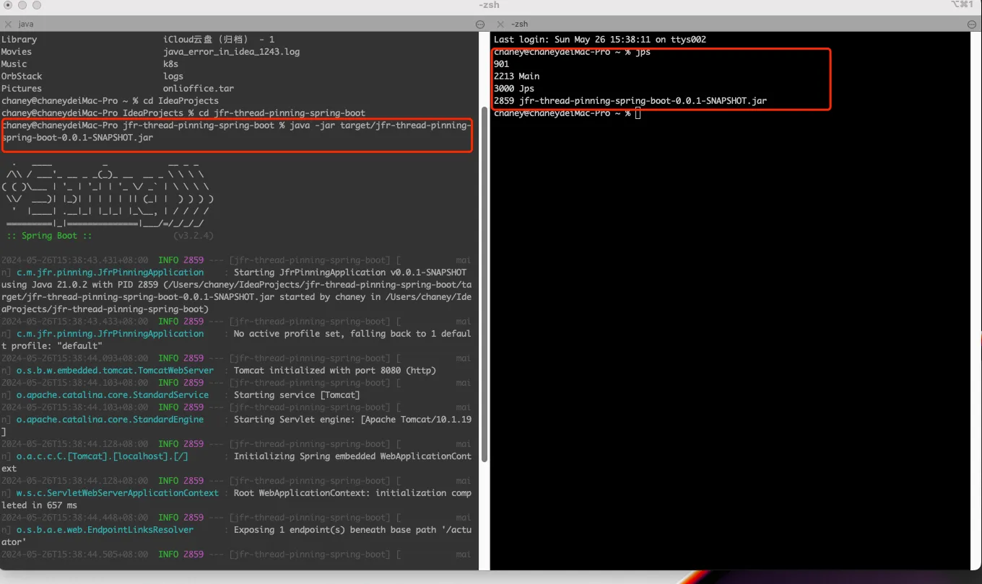This screenshot has height=584, width=982.
Task: Click o.apache.catalina.core.StandardEngine logger name
Action: [110, 420]
